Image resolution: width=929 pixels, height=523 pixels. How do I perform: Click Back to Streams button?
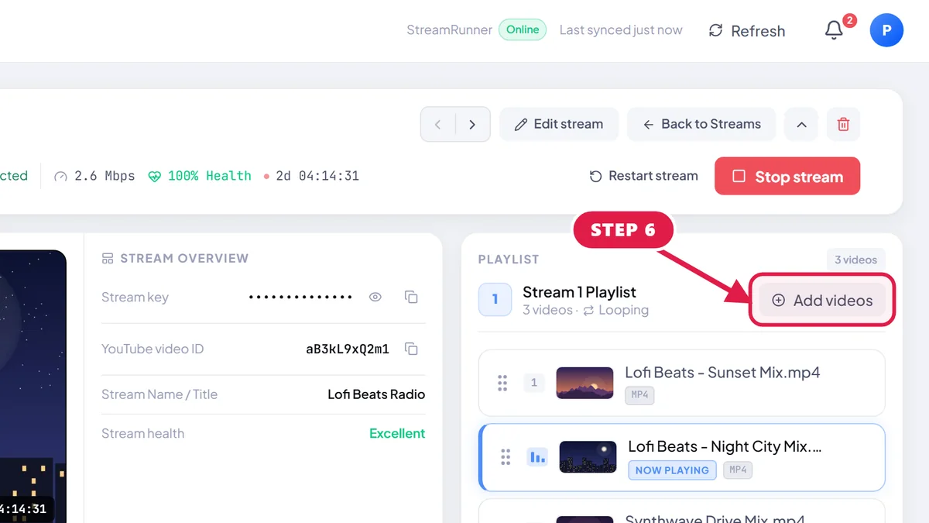tap(701, 124)
